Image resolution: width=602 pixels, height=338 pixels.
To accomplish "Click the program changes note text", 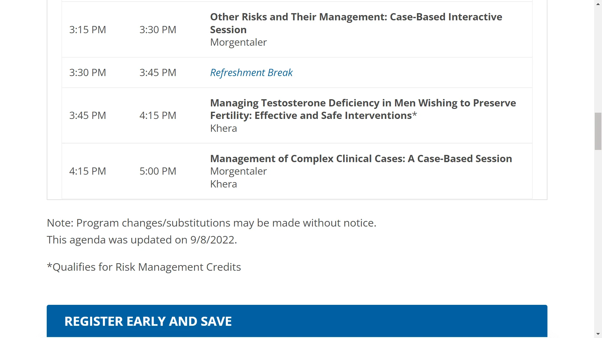I will [x=211, y=223].
